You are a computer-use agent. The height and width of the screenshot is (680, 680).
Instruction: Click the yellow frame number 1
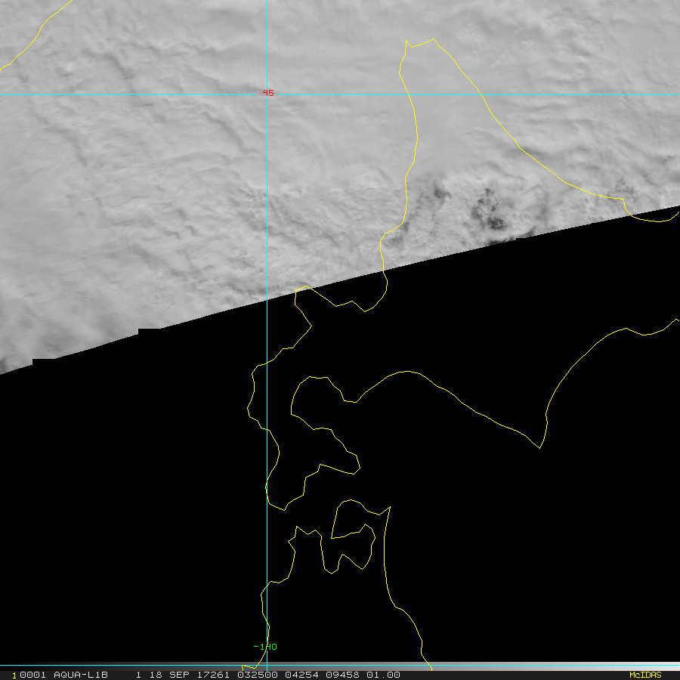click(x=14, y=675)
